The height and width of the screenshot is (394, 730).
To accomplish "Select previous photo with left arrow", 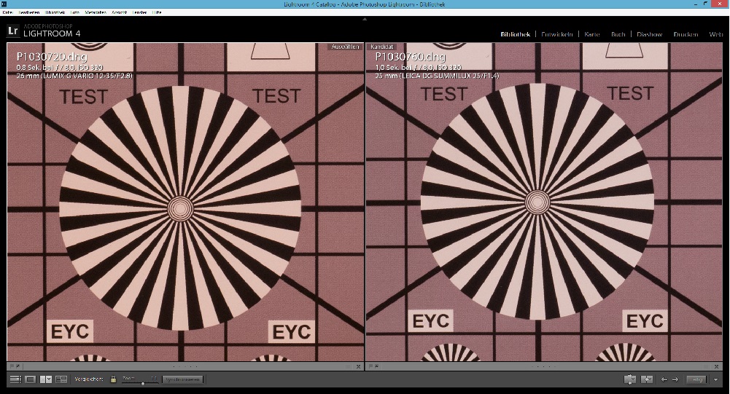I will coord(664,379).
